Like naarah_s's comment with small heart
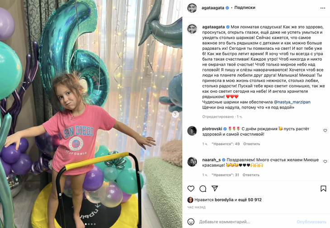330x228 pixels. [x=325, y=161]
